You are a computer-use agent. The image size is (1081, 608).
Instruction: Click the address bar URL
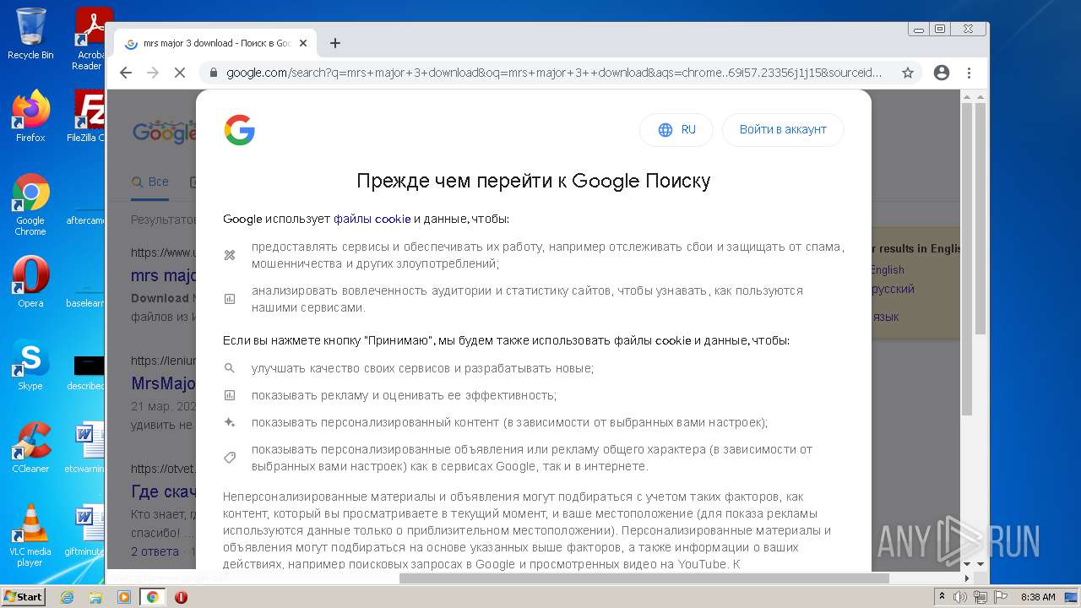[553, 73]
